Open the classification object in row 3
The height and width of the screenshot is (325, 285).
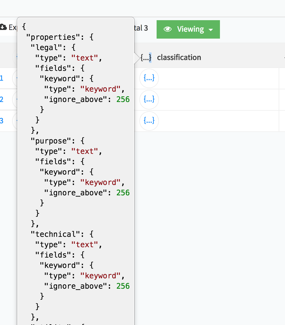pyautogui.click(x=149, y=121)
